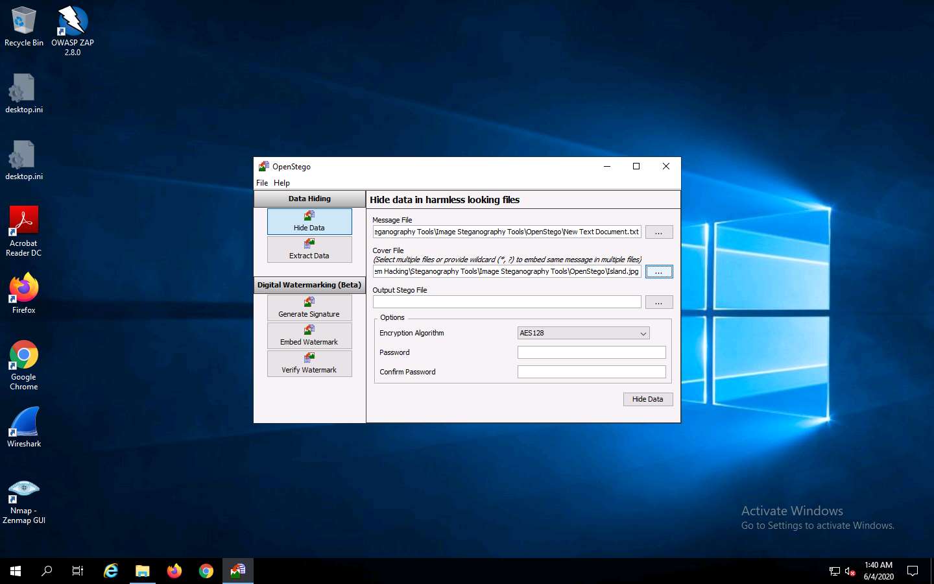Focus the Message File path field
This screenshot has width=934, height=584.
coord(507,232)
